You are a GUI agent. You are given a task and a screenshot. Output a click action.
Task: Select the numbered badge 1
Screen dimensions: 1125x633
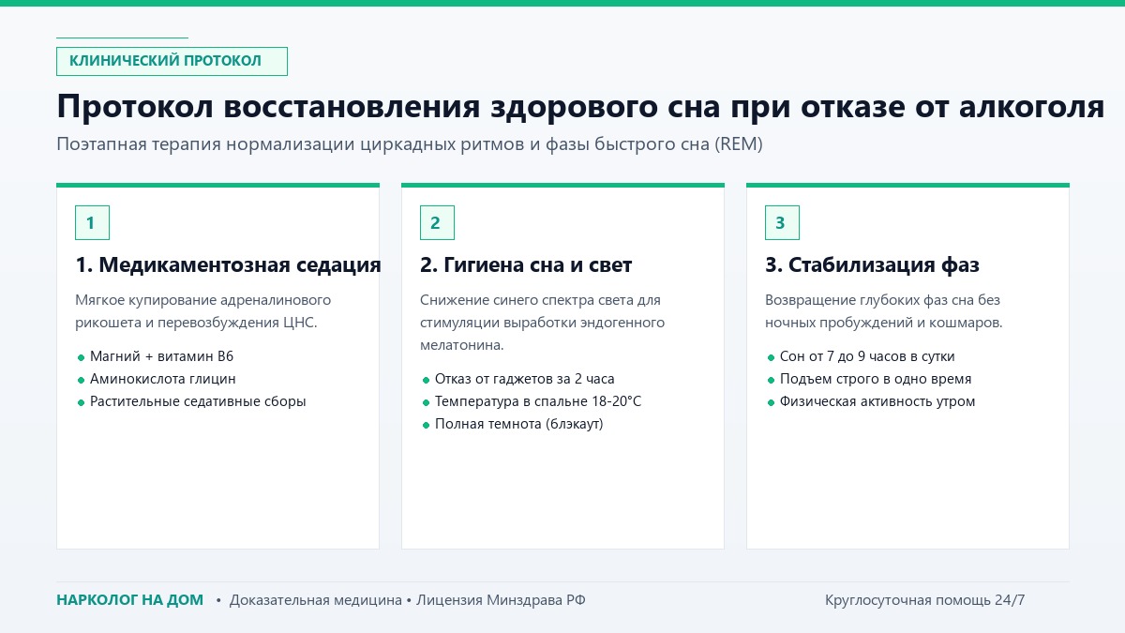[x=92, y=223]
